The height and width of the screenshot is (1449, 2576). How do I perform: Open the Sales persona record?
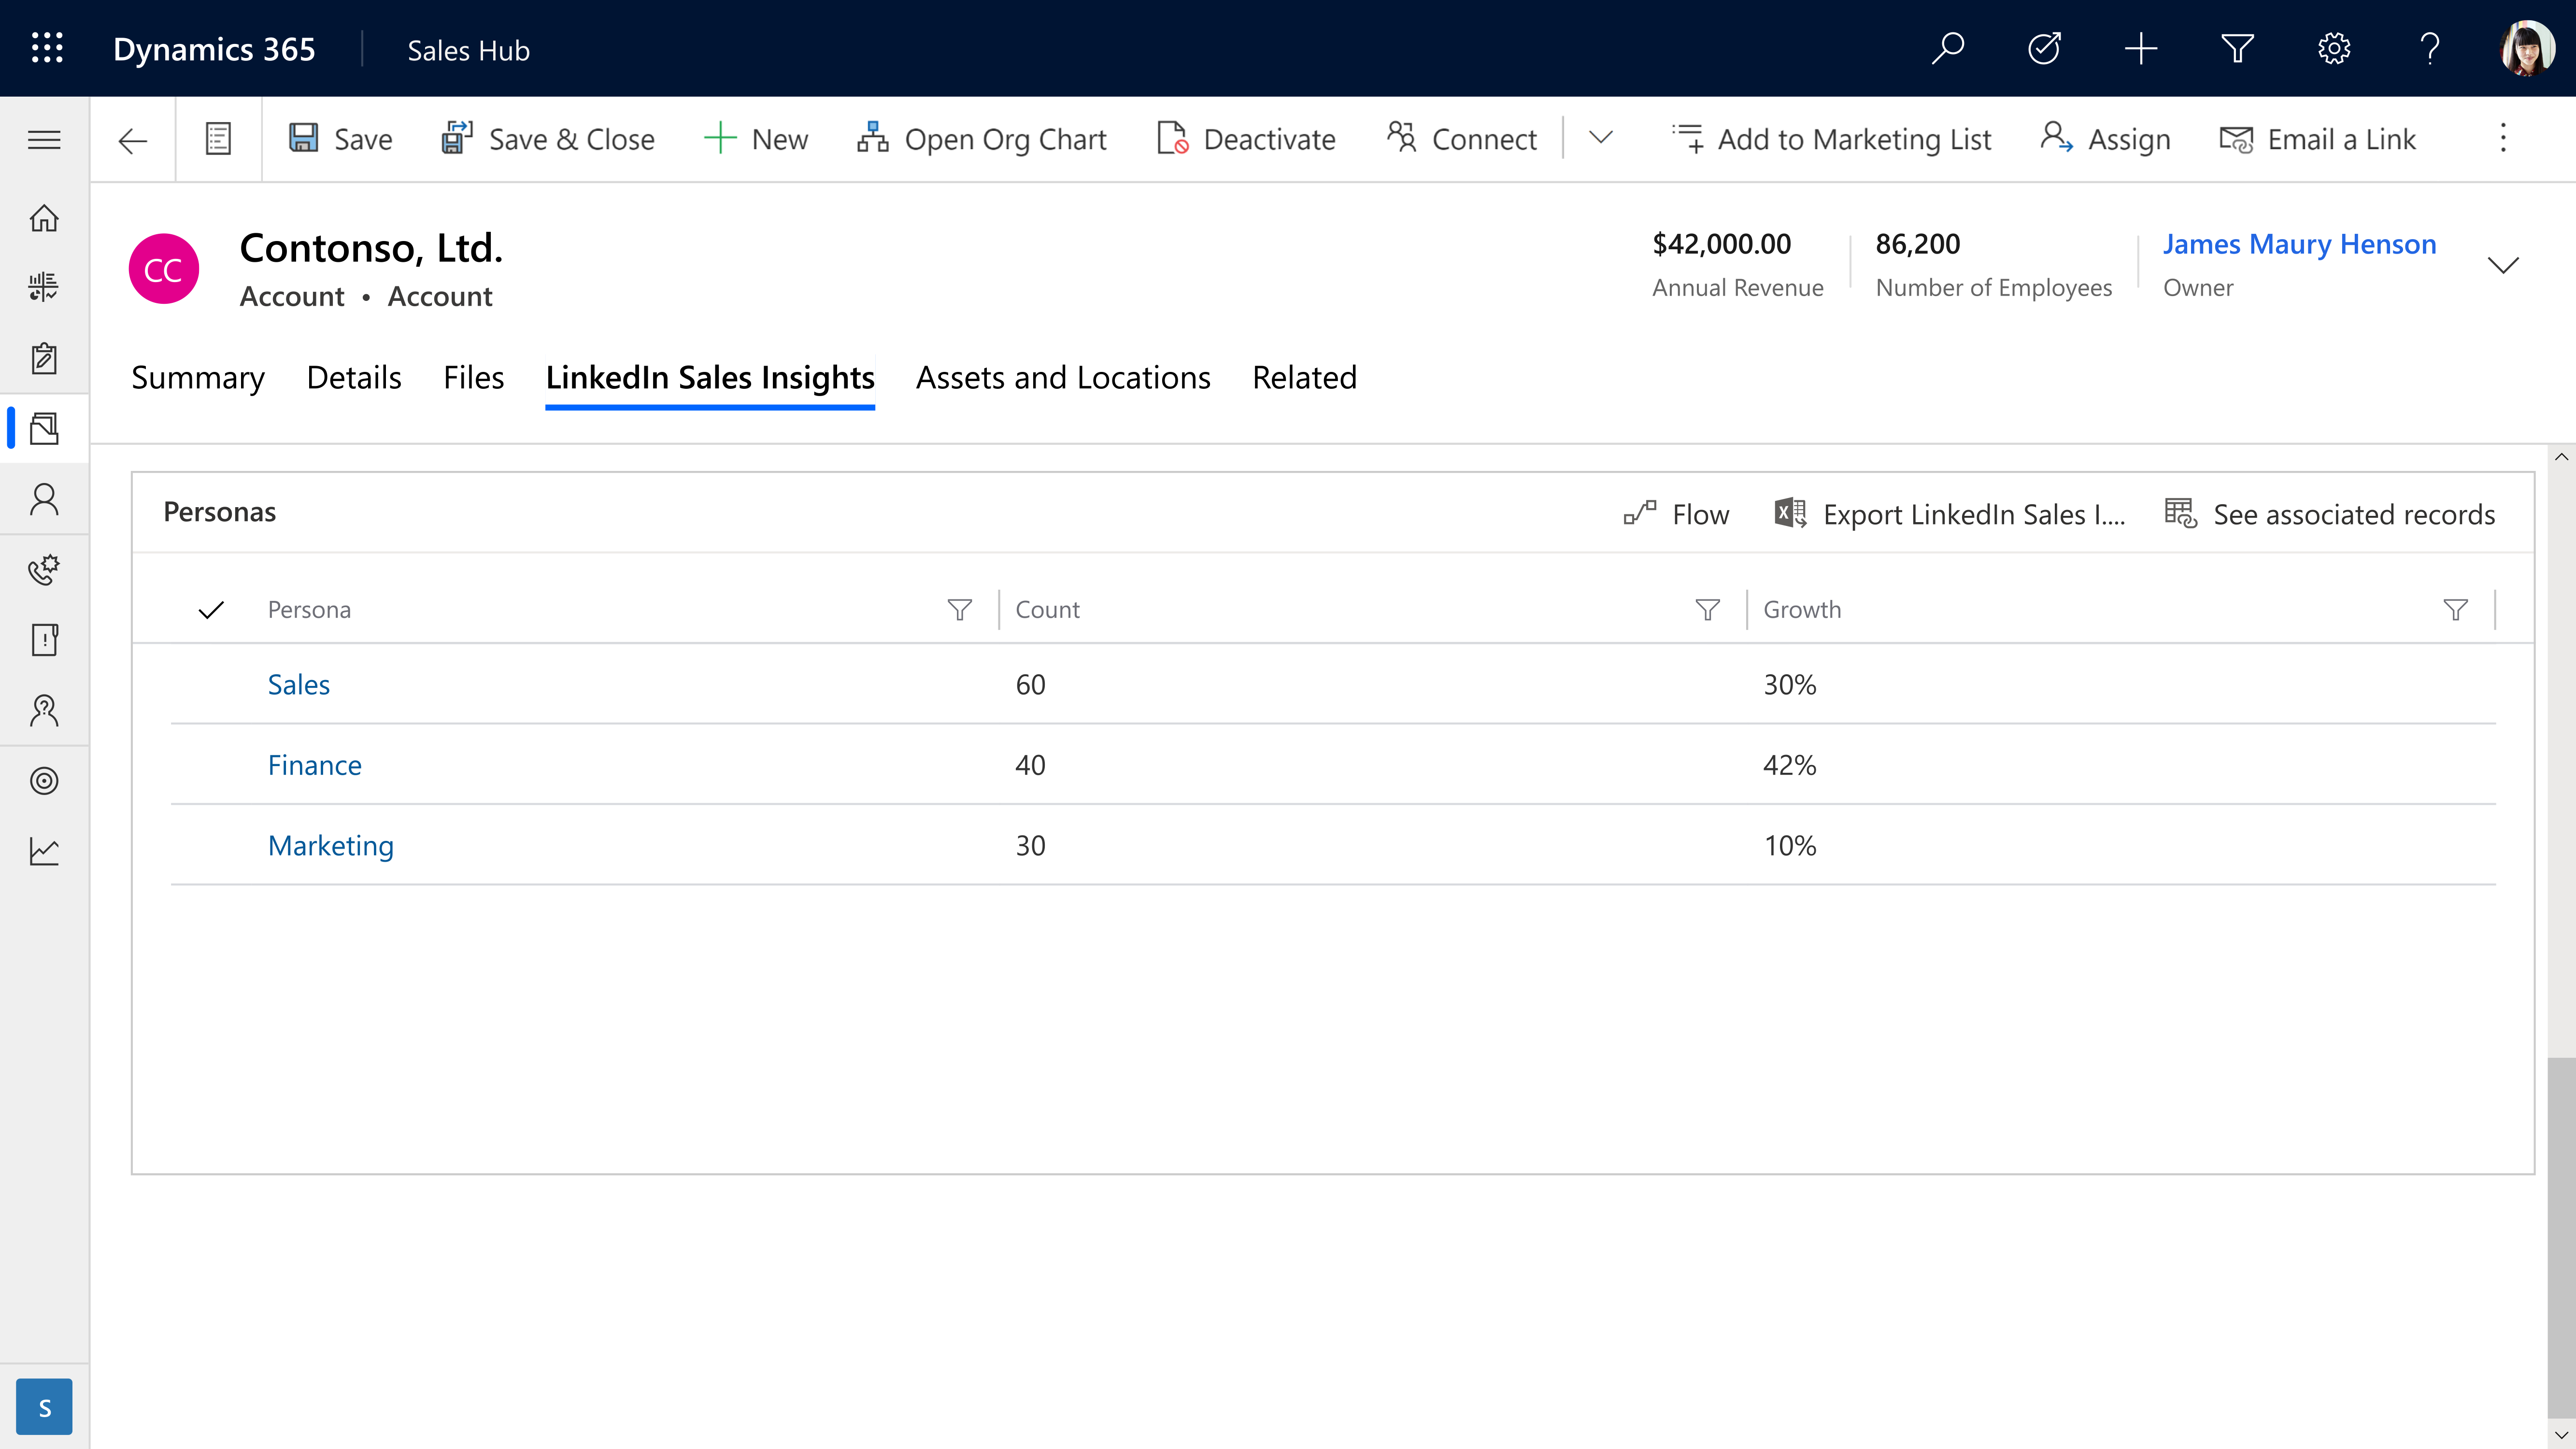(298, 684)
